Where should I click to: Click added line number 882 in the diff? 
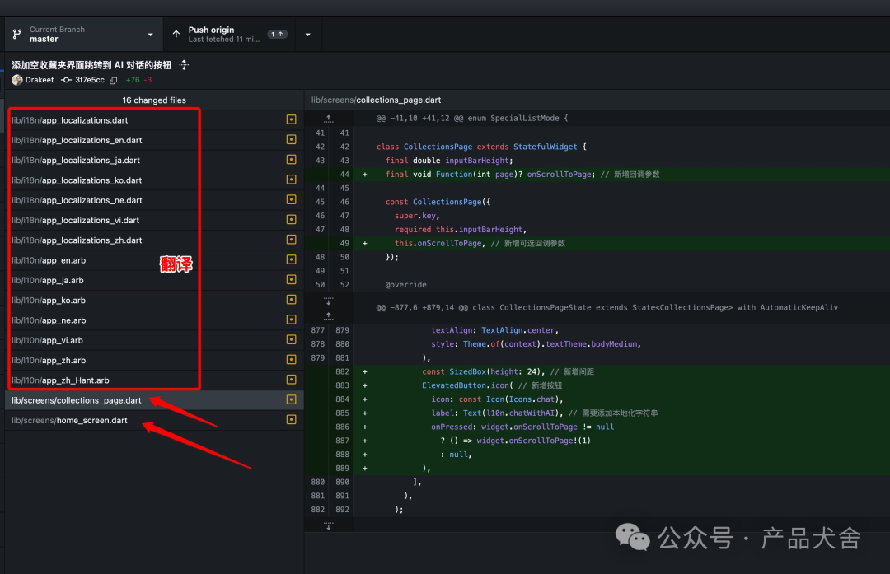click(342, 371)
